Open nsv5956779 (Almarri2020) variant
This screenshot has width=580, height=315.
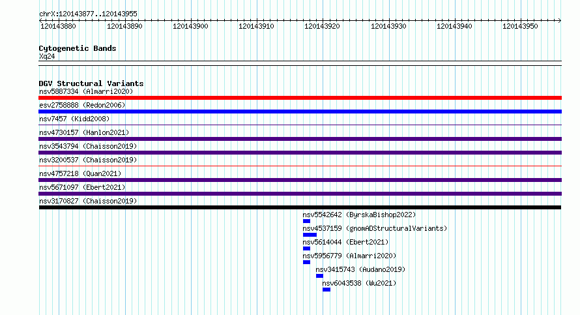[x=349, y=256]
